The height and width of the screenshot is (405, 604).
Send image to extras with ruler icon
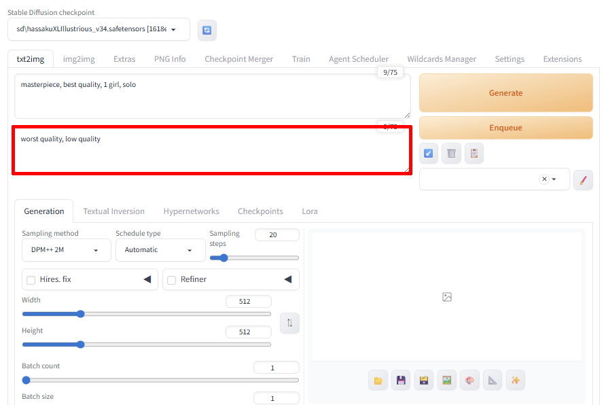click(493, 381)
